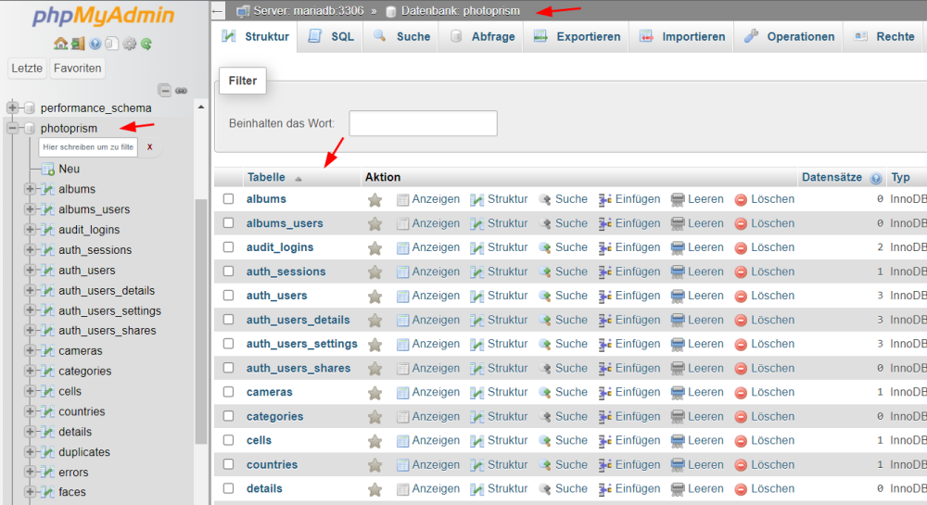Check the auth_sessions row checkbox
Viewport: 927px width, 505px height.
[228, 271]
